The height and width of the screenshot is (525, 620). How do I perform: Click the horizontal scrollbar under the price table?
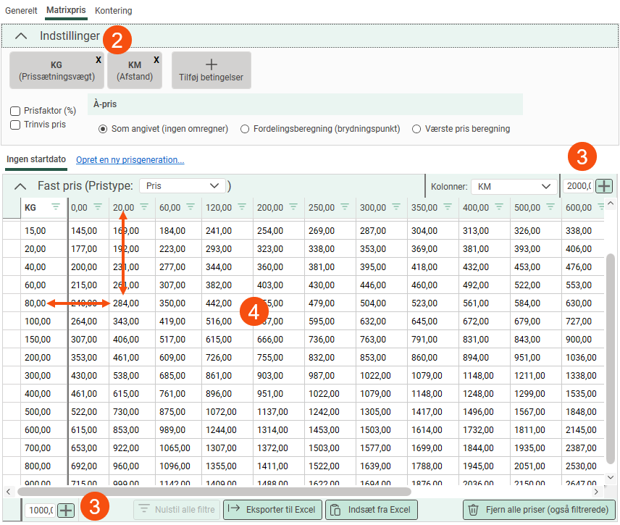pyautogui.click(x=217, y=491)
